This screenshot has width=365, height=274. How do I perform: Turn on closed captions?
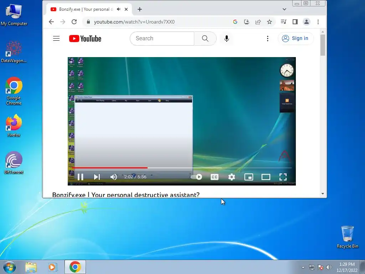tap(214, 177)
